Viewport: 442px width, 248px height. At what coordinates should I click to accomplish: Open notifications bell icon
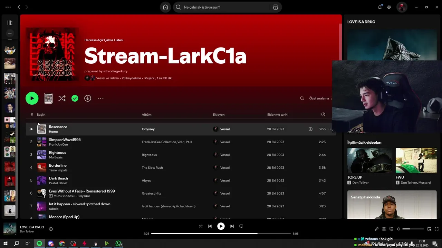pos(380,7)
